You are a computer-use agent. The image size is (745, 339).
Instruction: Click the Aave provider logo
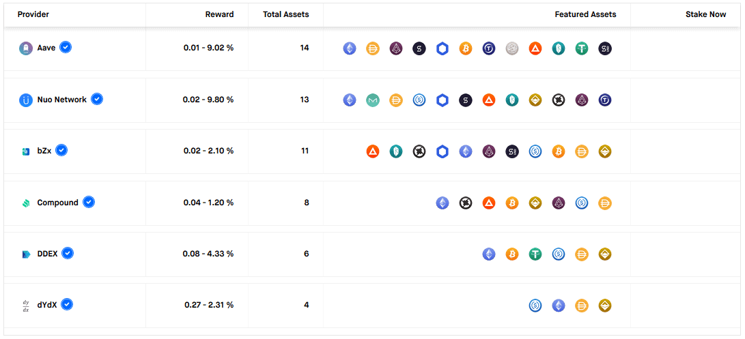click(26, 48)
